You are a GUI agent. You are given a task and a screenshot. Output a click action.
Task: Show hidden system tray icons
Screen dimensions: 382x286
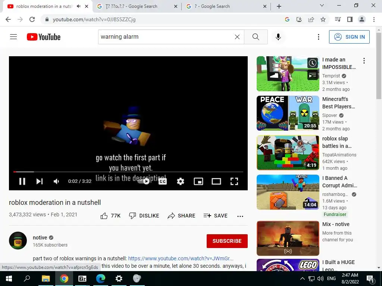302,279
